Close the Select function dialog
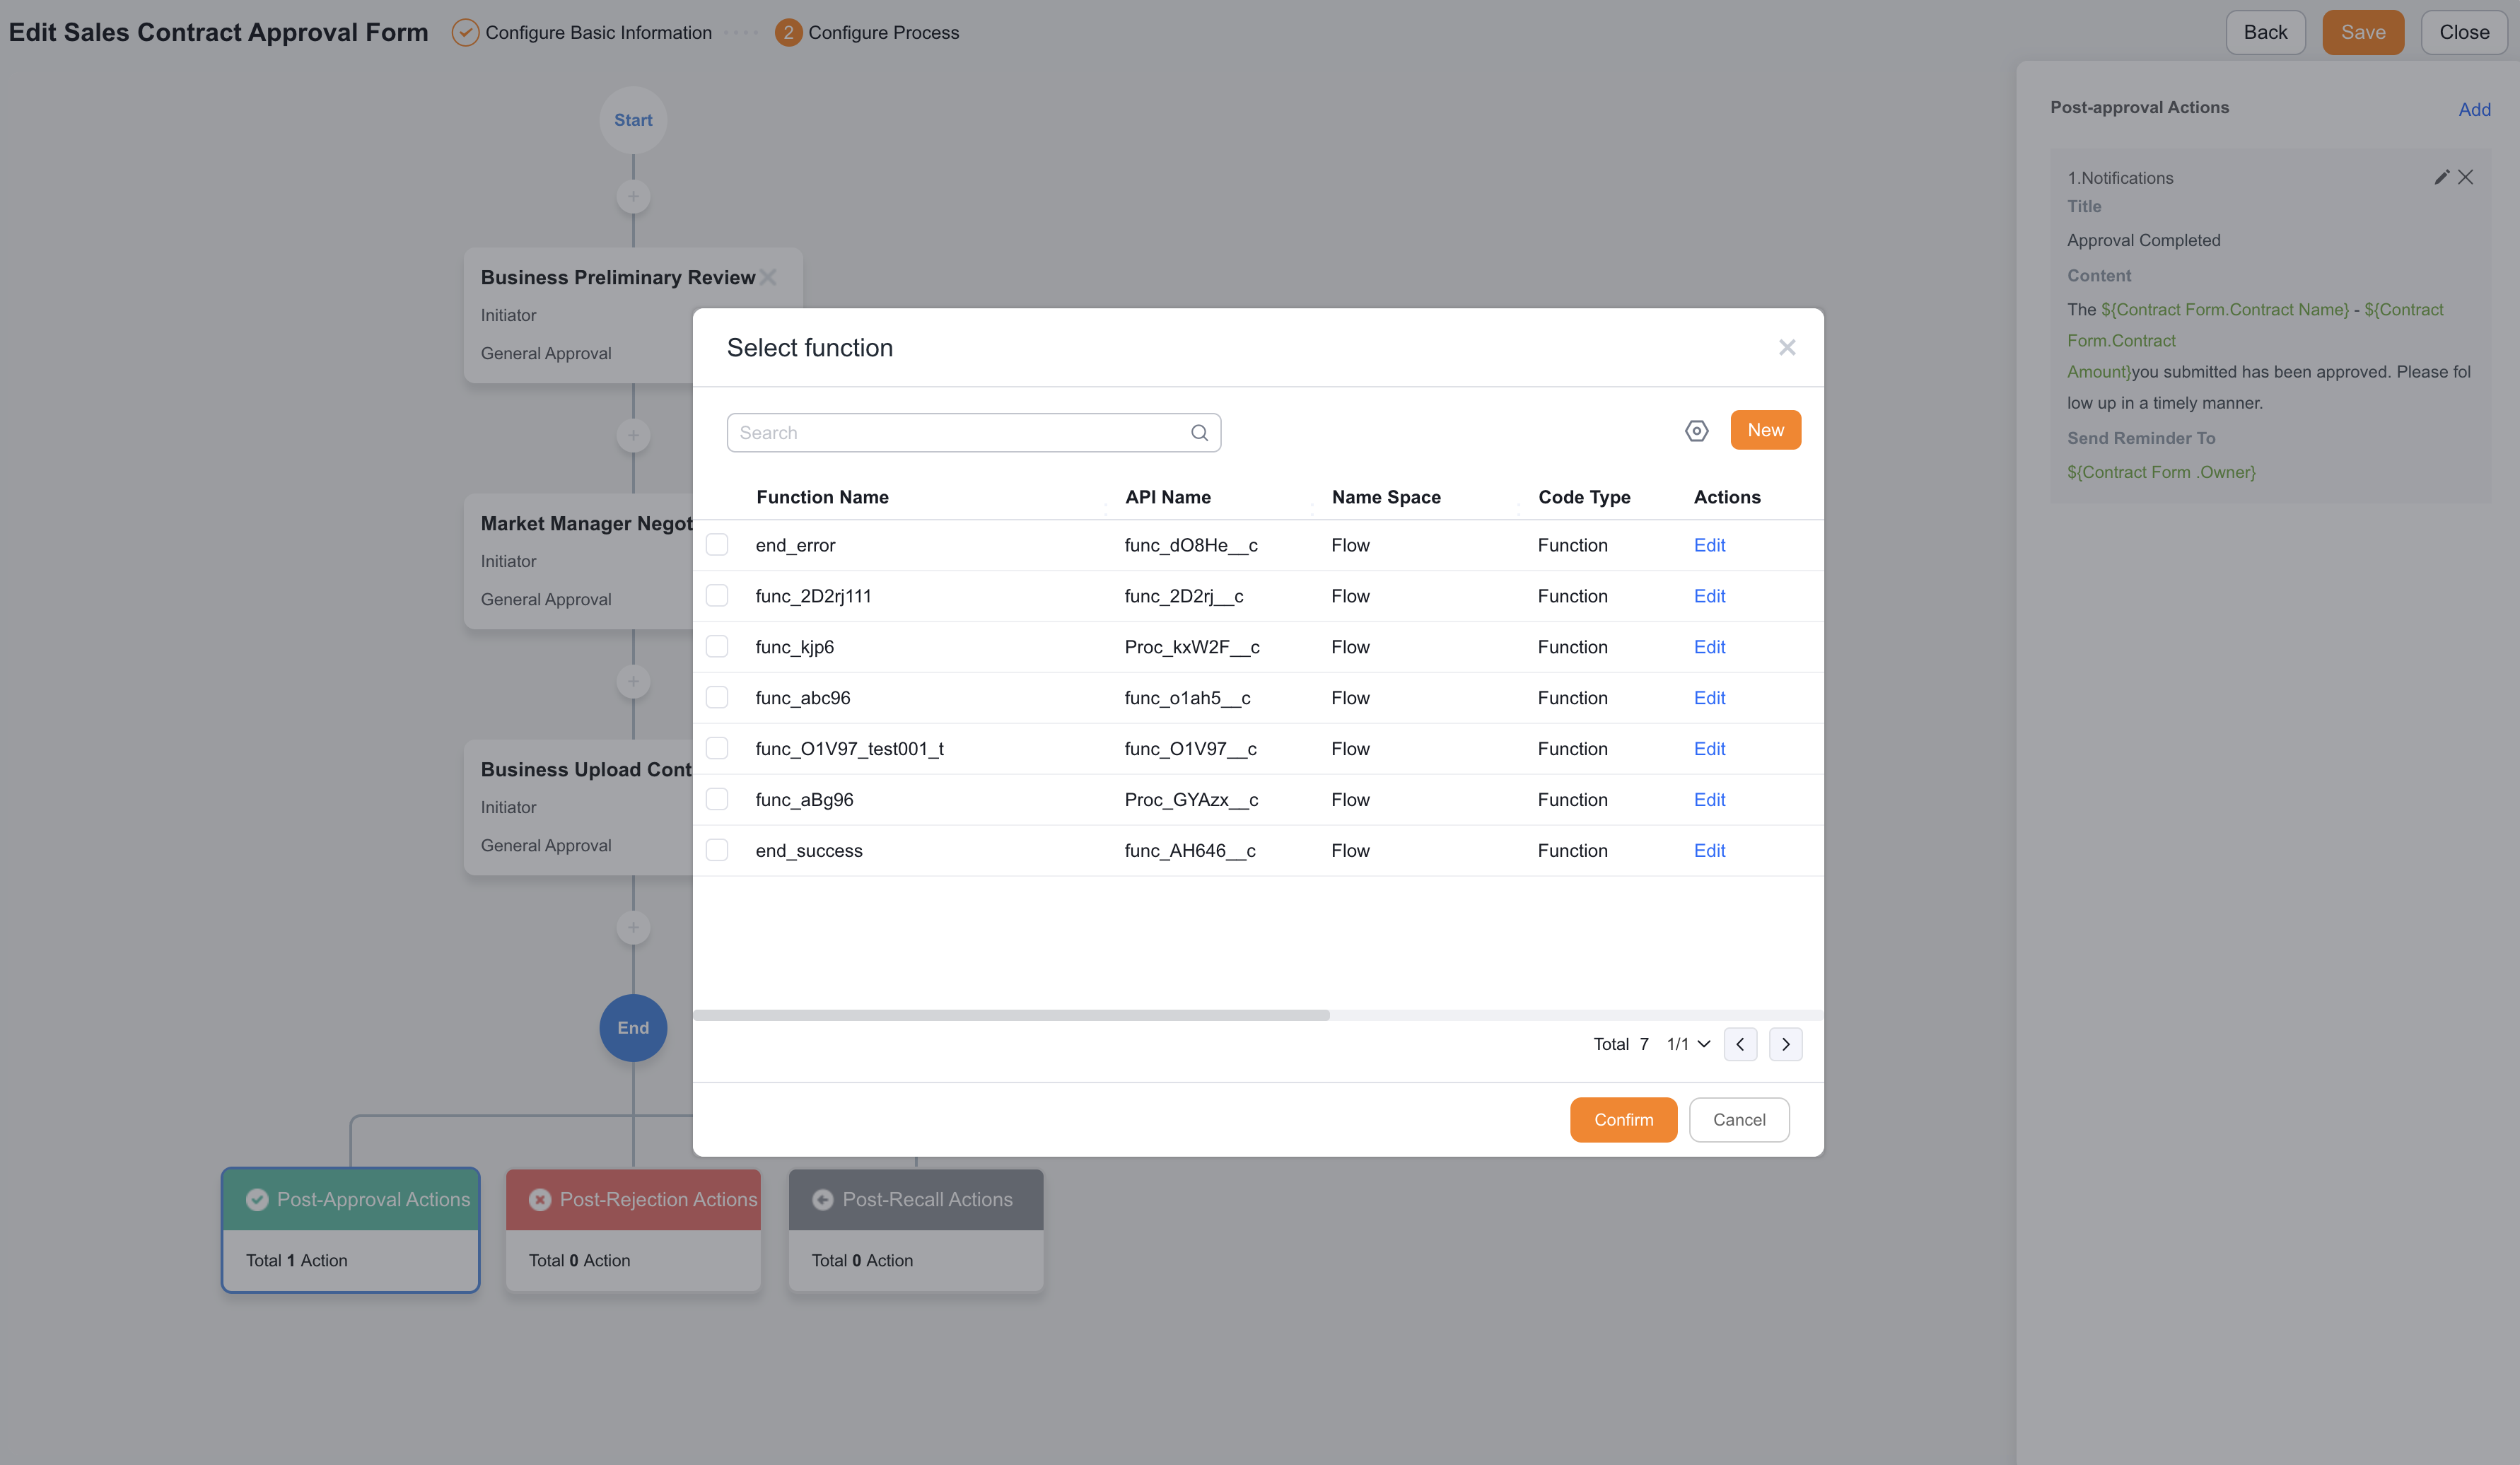 coord(1787,347)
